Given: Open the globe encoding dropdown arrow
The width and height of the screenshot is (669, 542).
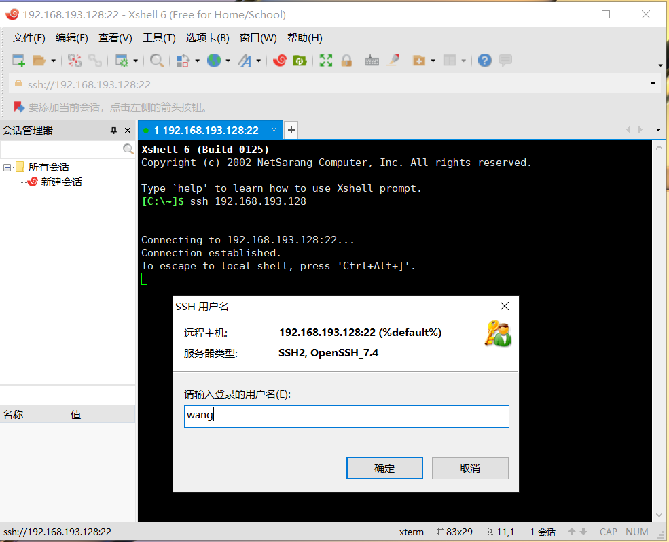Looking at the screenshot, I should click(x=228, y=61).
